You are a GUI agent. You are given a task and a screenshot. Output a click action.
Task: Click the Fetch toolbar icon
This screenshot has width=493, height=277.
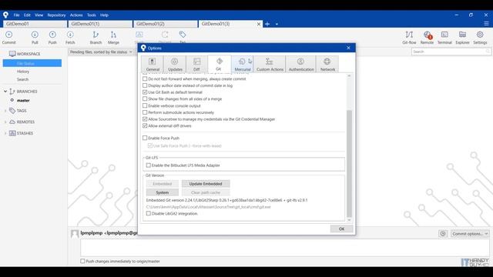70,38
